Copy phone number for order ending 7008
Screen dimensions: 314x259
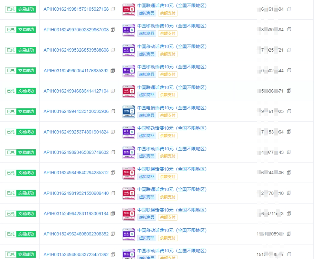pyautogui.click(x=289, y=29)
